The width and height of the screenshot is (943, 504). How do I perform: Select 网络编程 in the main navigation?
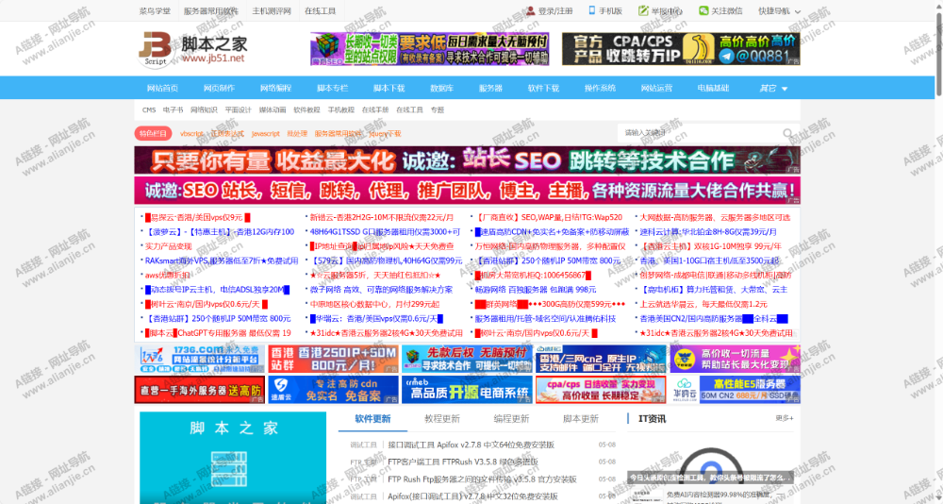(x=276, y=88)
